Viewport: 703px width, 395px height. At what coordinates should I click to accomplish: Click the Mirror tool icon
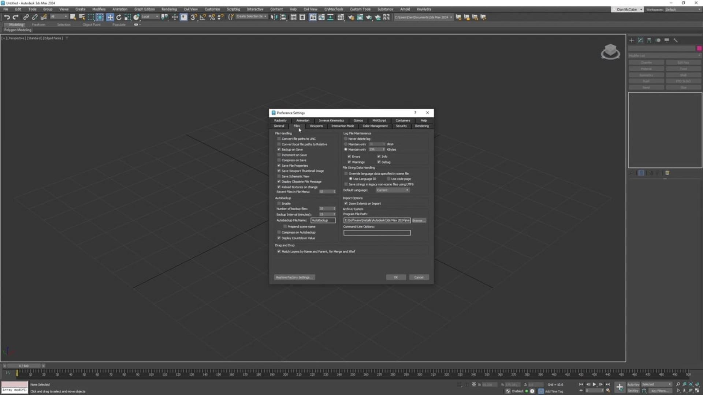[x=274, y=17]
